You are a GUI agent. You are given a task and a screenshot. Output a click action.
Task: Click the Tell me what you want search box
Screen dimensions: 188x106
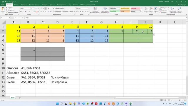coord(88,5)
